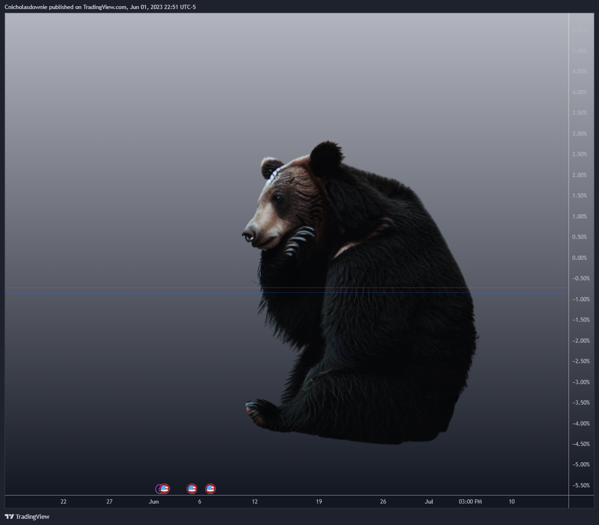Click the "−1.50%" price scale label
Screen dimensions: 599x525
pyautogui.click(x=581, y=320)
